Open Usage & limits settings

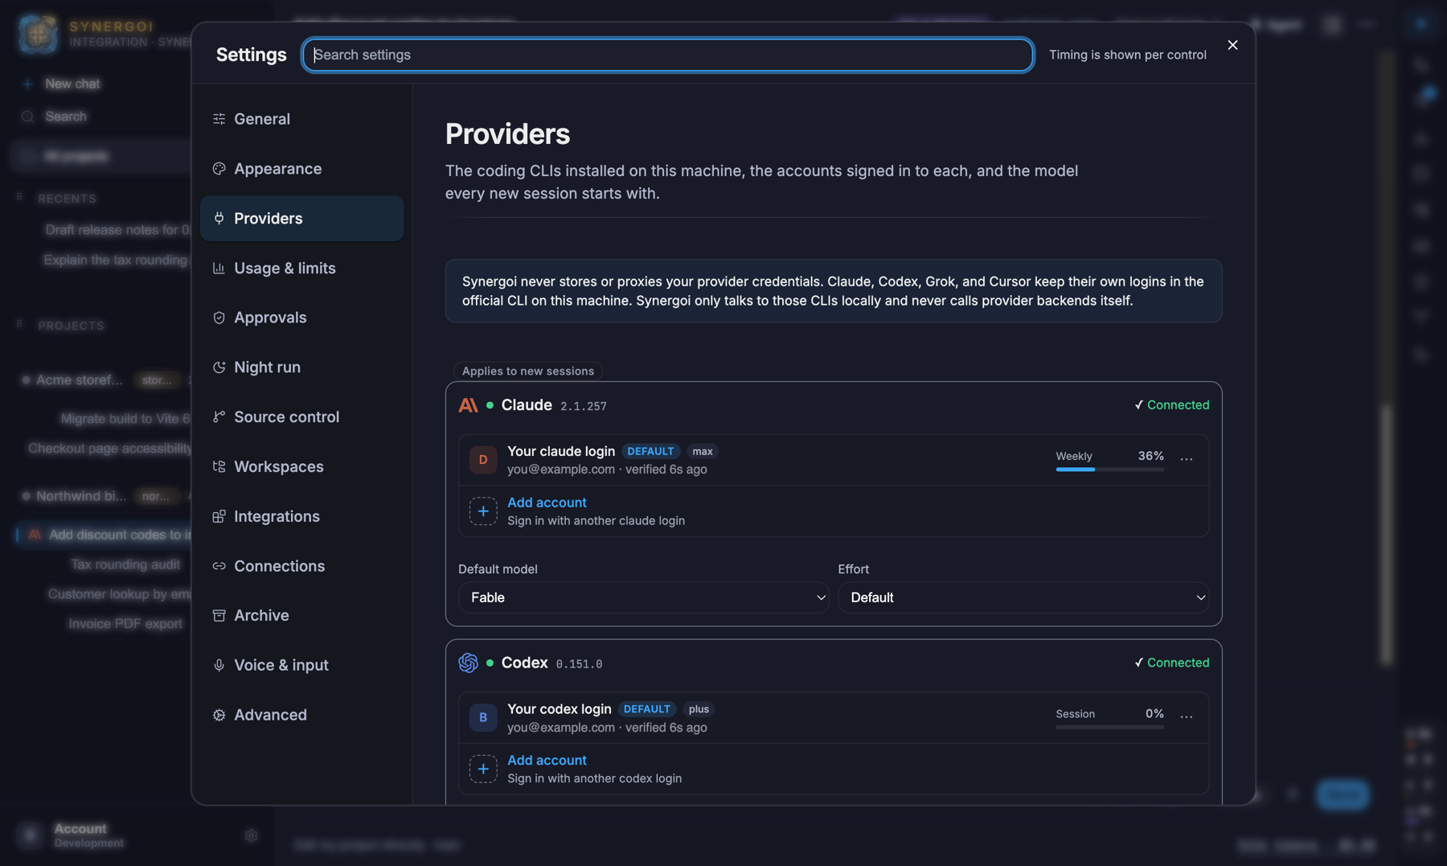click(301, 269)
